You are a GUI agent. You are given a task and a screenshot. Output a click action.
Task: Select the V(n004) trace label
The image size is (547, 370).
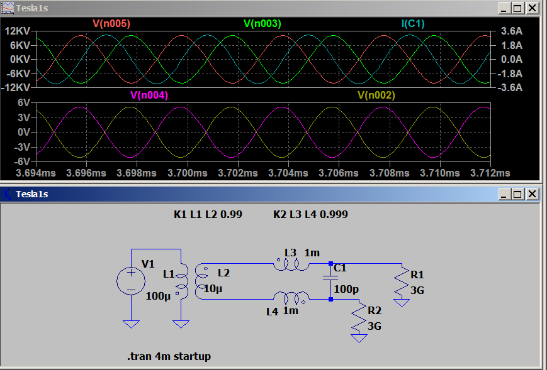[x=149, y=95]
